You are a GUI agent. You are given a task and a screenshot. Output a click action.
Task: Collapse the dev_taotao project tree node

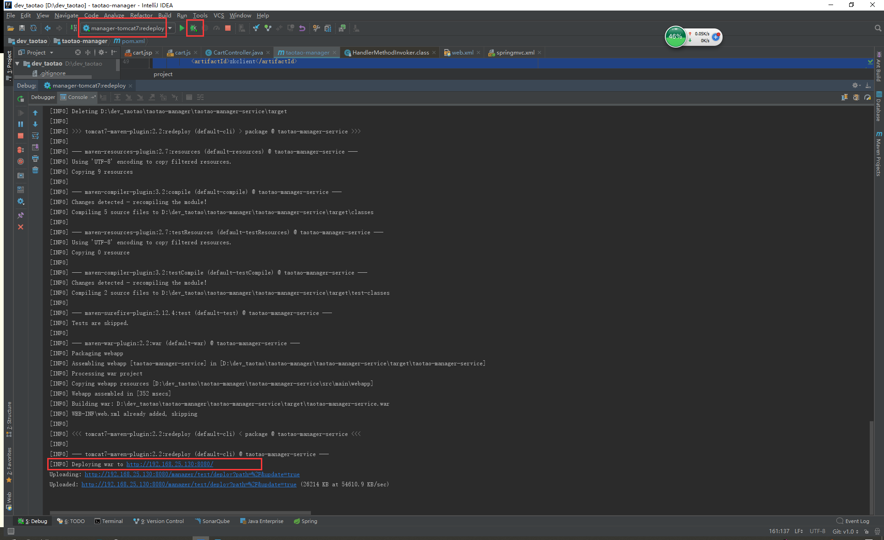17,64
